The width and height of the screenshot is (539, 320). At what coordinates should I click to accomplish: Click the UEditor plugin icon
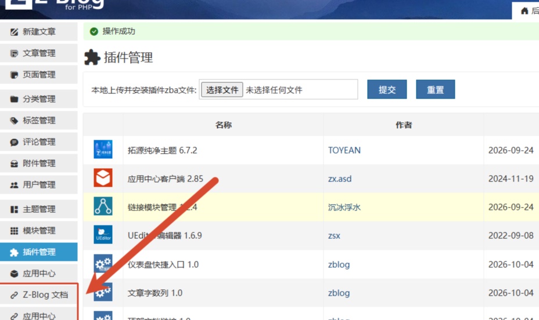pos(103,235)
